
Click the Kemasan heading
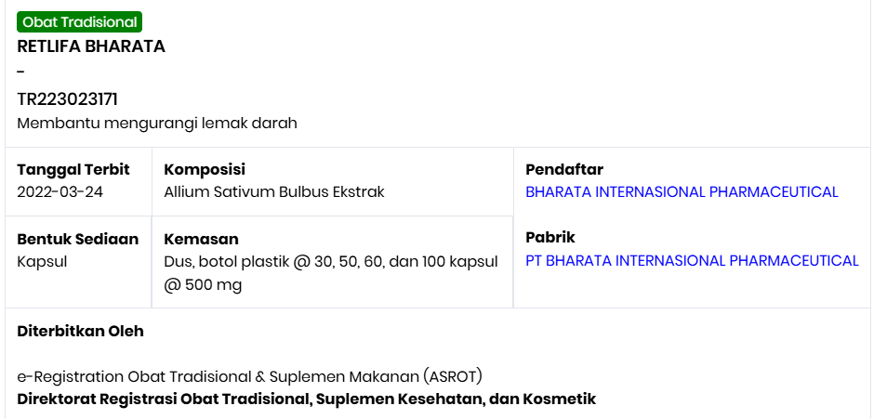(202, 239)
